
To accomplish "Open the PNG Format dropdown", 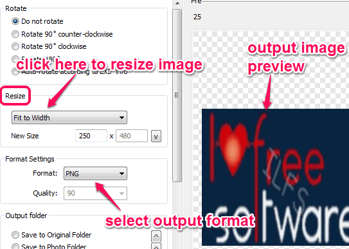I will [95, 173].
